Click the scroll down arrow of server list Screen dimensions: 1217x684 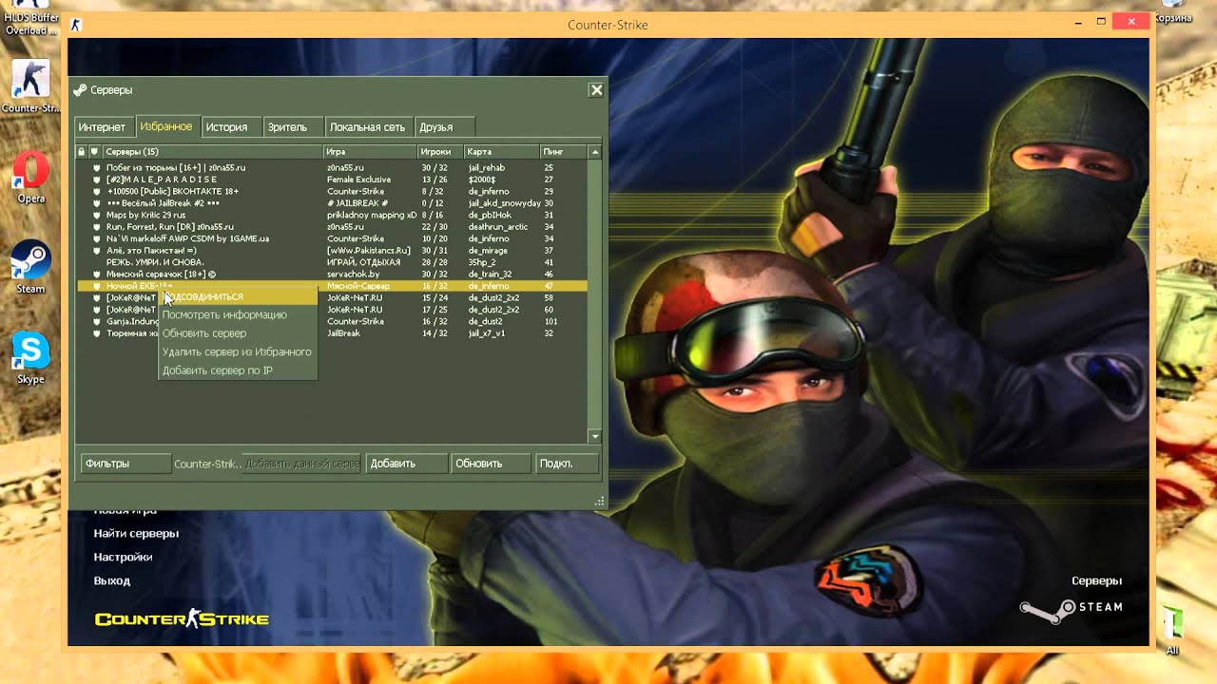pos(595,437)
